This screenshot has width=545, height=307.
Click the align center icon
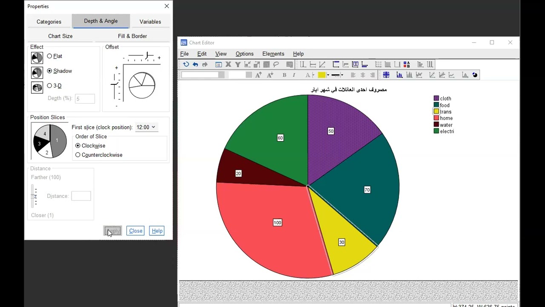pyautogui.click(x=363, y=75)
